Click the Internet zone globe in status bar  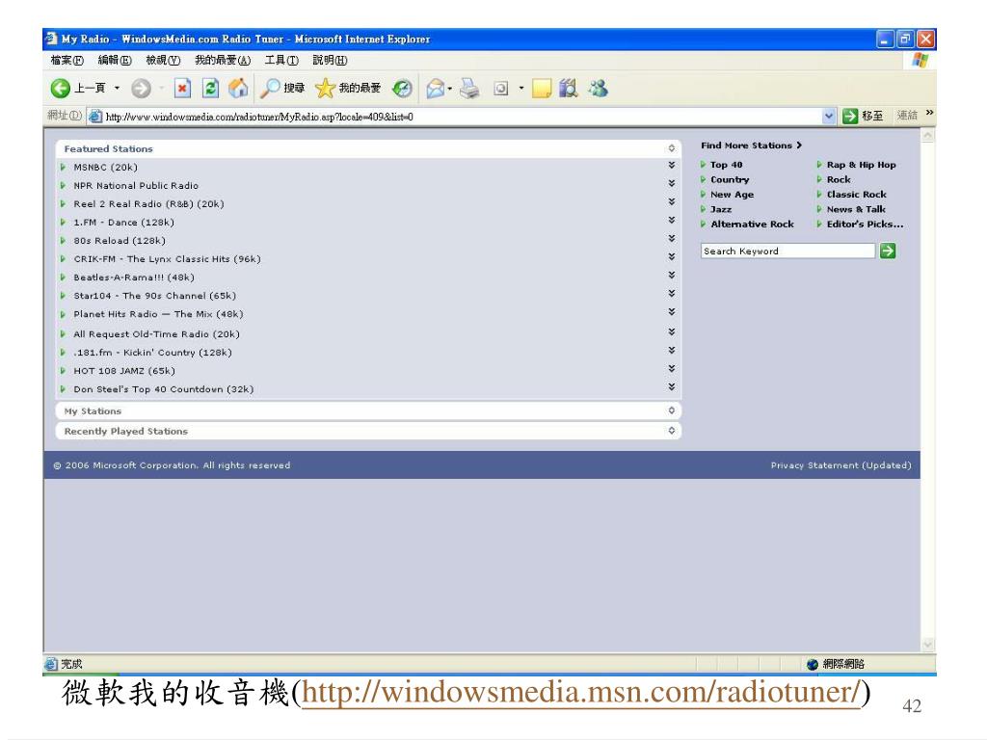pos(812,664)
